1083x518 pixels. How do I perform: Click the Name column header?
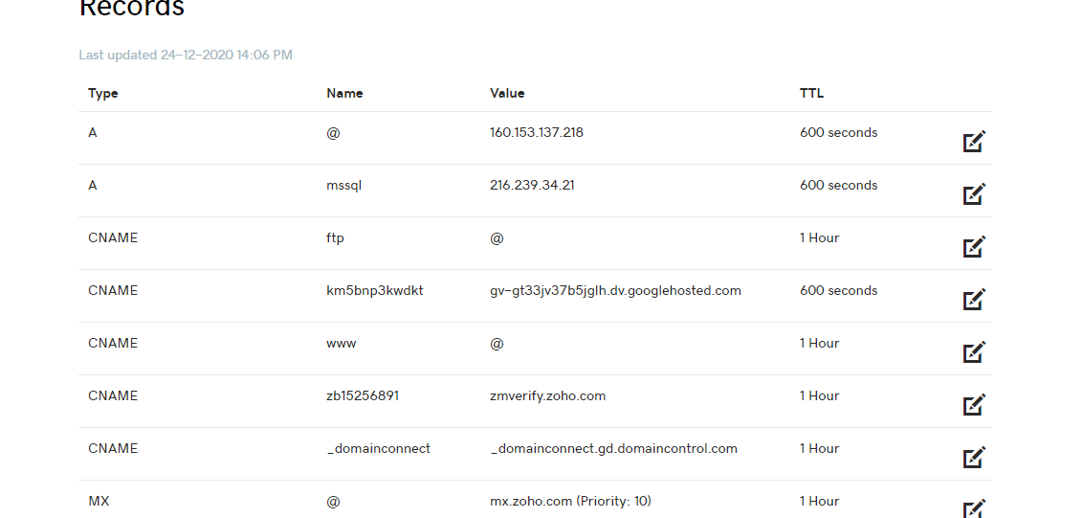point(344,94)
